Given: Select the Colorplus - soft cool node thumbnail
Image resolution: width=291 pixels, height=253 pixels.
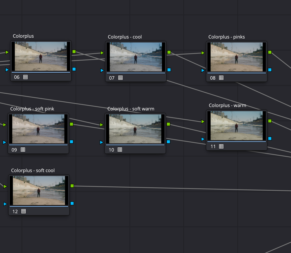Looking at the screenshot, I should [x=39, y=191].
